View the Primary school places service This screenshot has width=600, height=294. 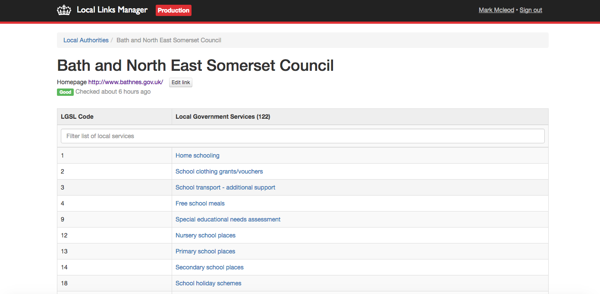205,251
